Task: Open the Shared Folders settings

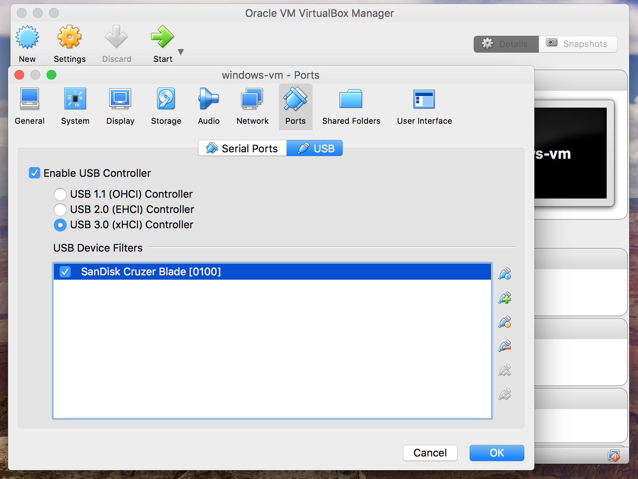Action: point(351,106)
